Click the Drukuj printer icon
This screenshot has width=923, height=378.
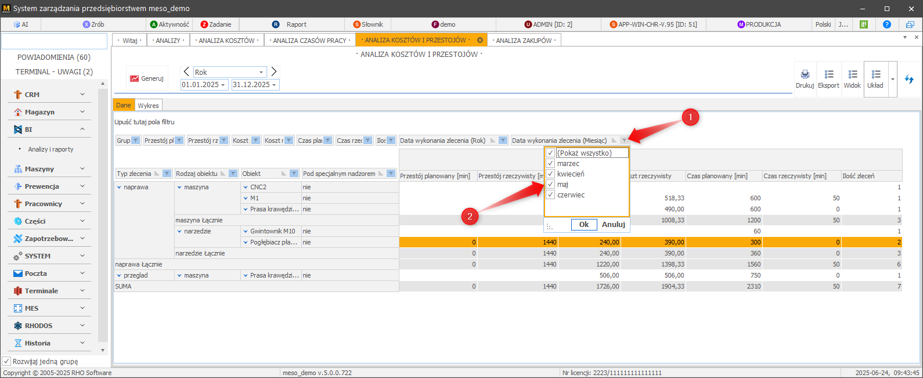[x=805, y=74]
